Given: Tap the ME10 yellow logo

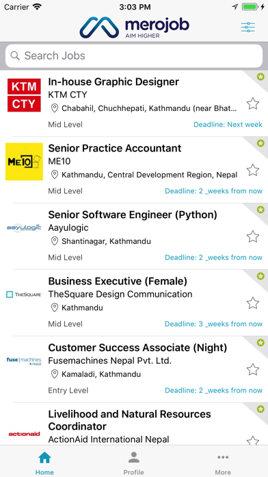Looking at the screenshot, I should [x=25, y=162].
